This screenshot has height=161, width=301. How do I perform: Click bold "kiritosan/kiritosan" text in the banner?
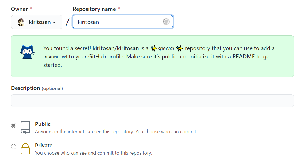(x=116, y=48)
